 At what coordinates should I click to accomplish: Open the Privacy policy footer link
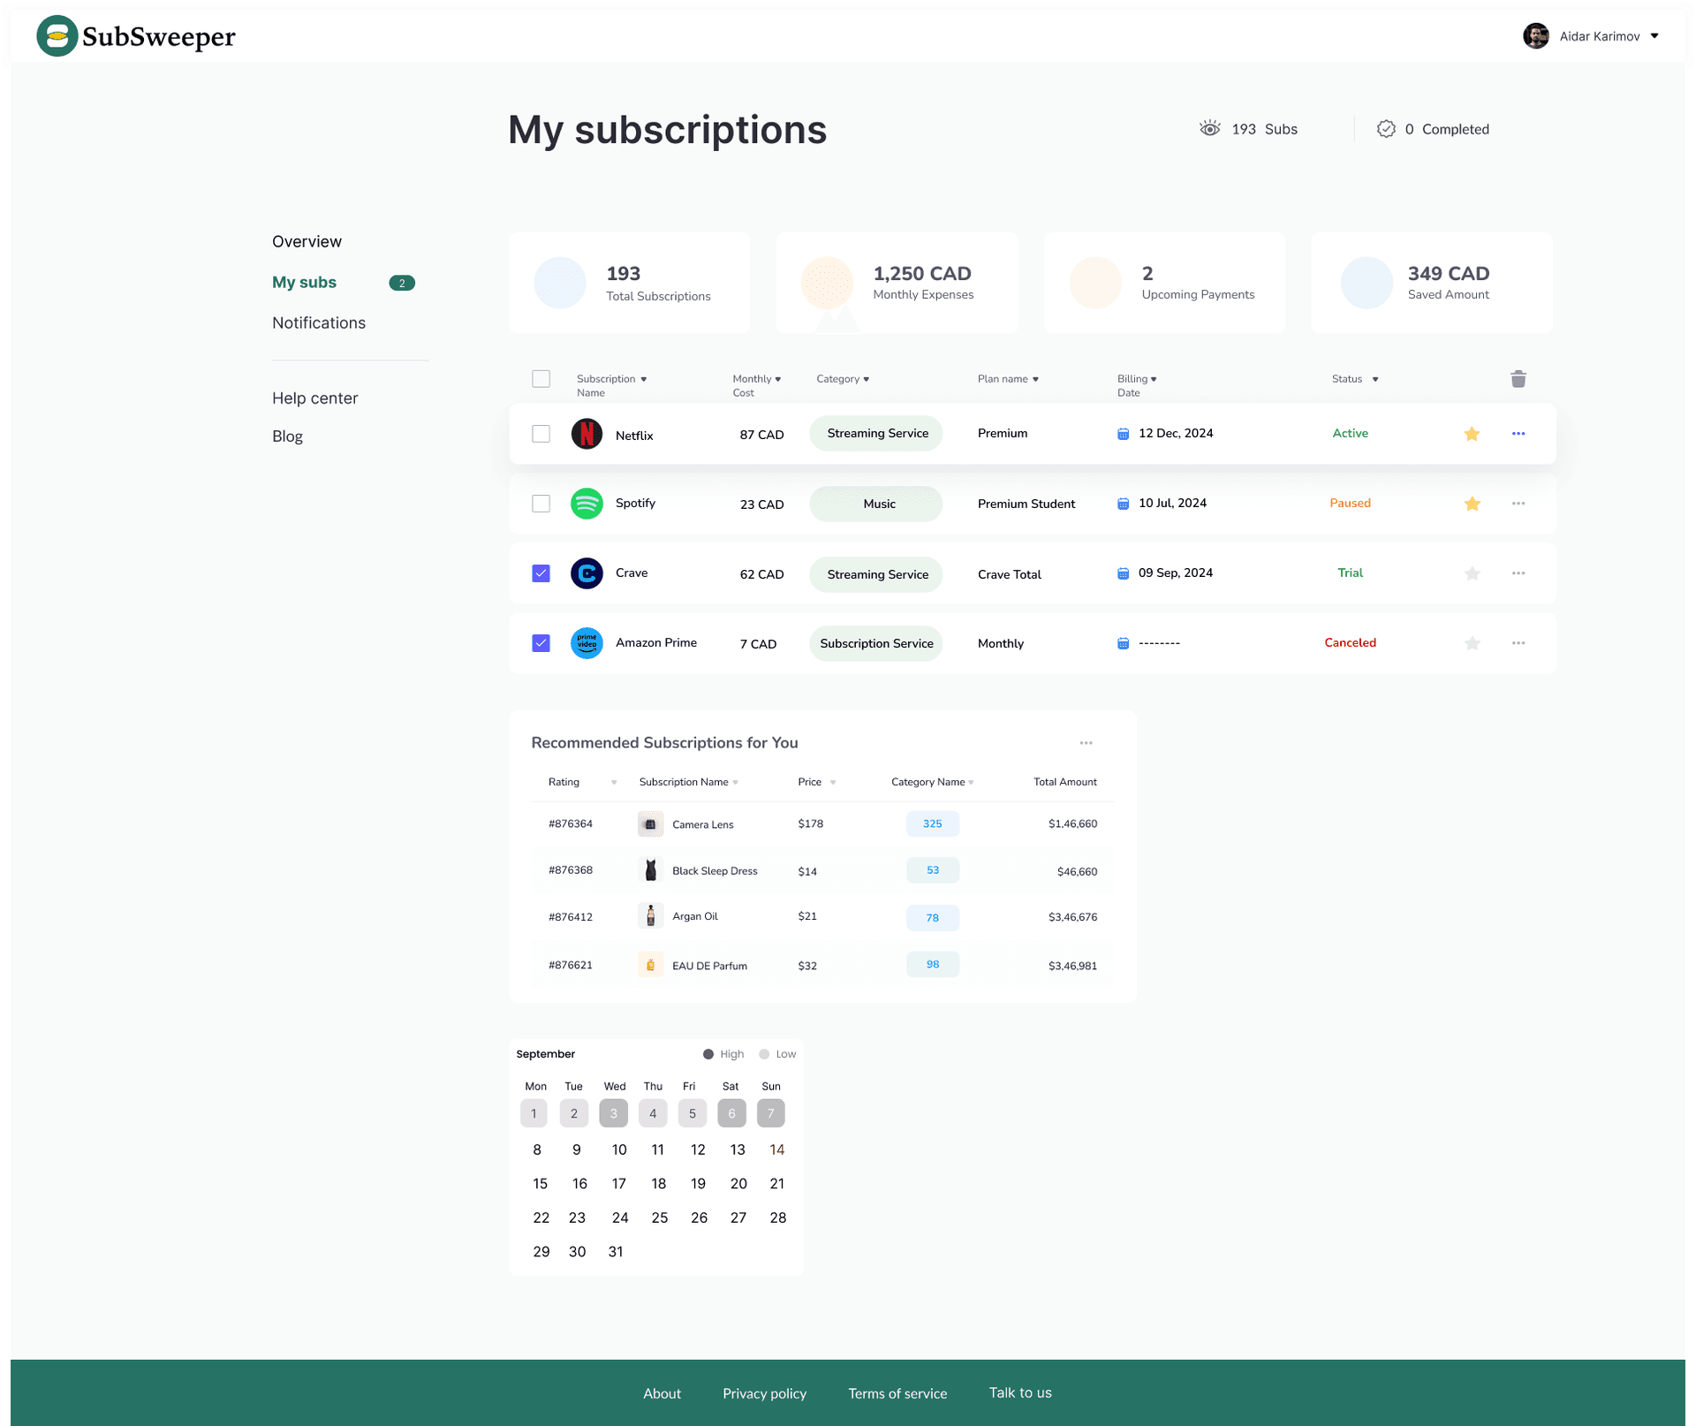[764, 1393]
